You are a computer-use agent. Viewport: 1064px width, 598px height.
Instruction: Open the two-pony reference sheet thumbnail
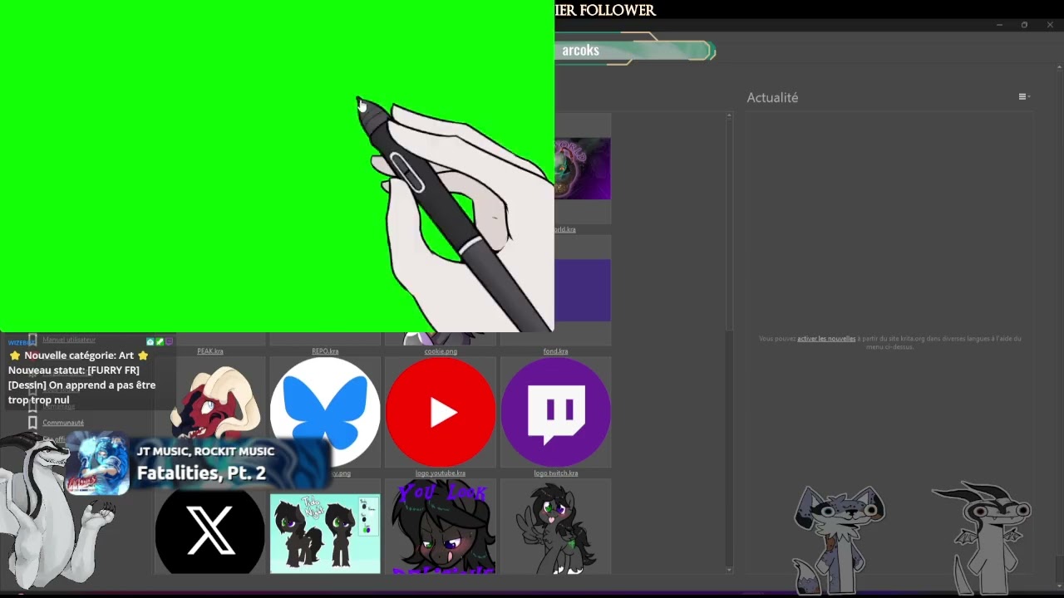click(x=325, y=533)
